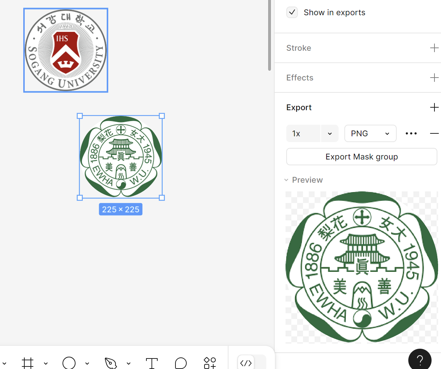Screen dimensions: 441x369
Task: Click the top-left resize handle of selection
Action: [x=80, y=116]
